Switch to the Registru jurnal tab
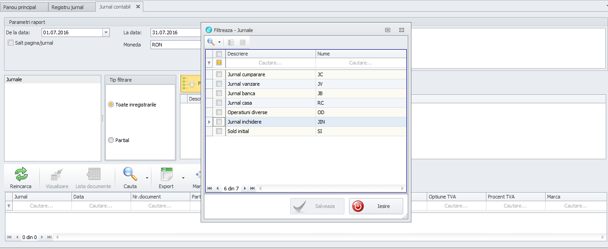This screenshot has height=249, width=608. click(67, 7)
